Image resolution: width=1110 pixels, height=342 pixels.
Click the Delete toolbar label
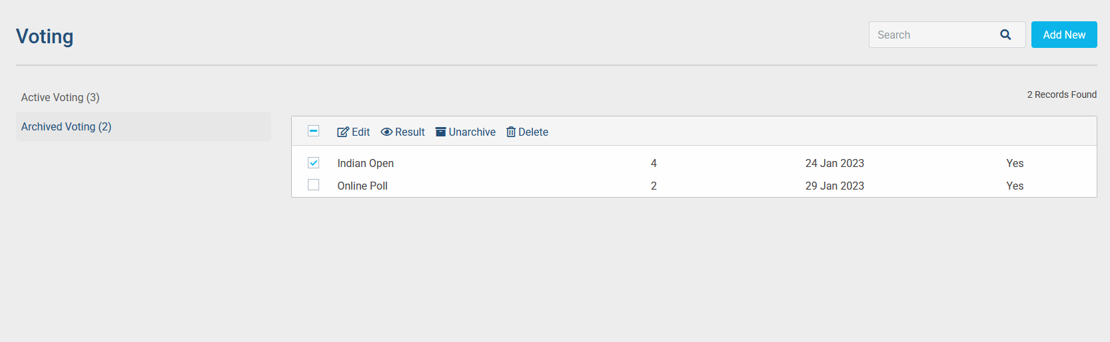533,132
